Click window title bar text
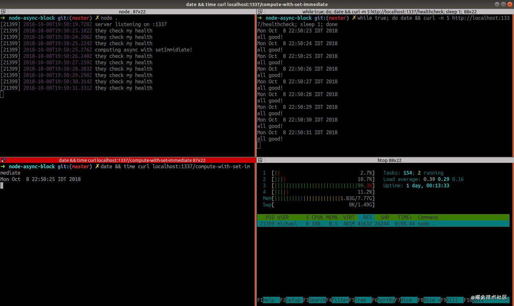The image size is (514, 306). [x=257, y=4]
